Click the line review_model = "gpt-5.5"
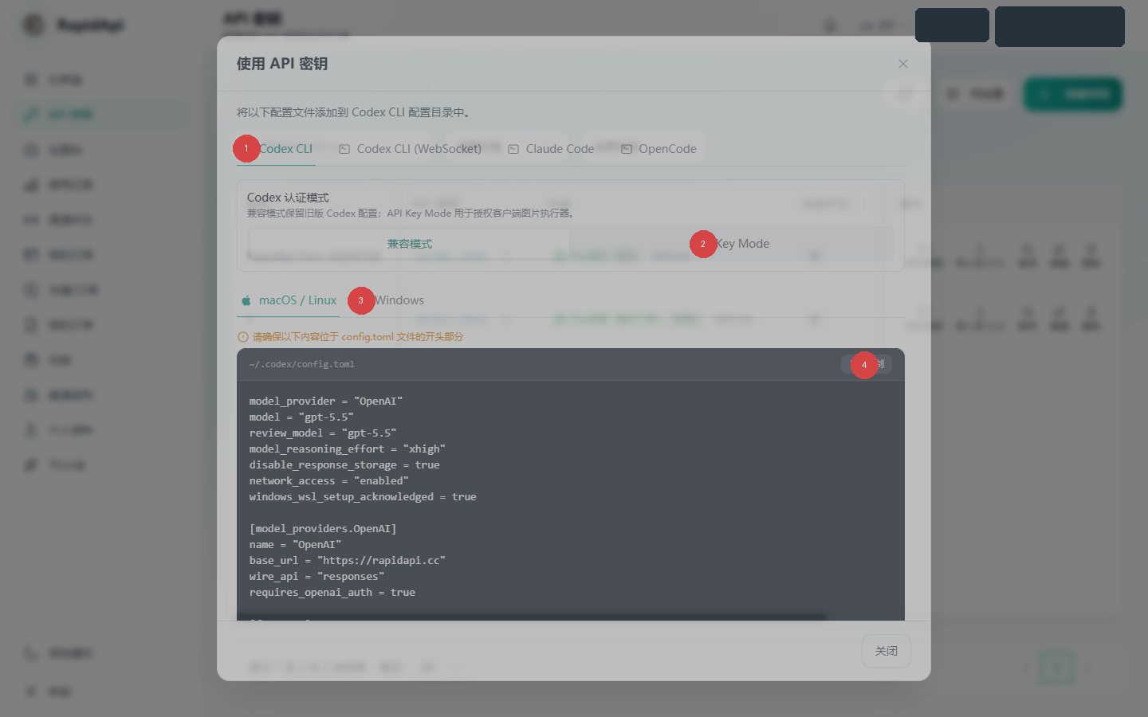The width and height of the screenshot is (1148, 717). click(323, 433)
